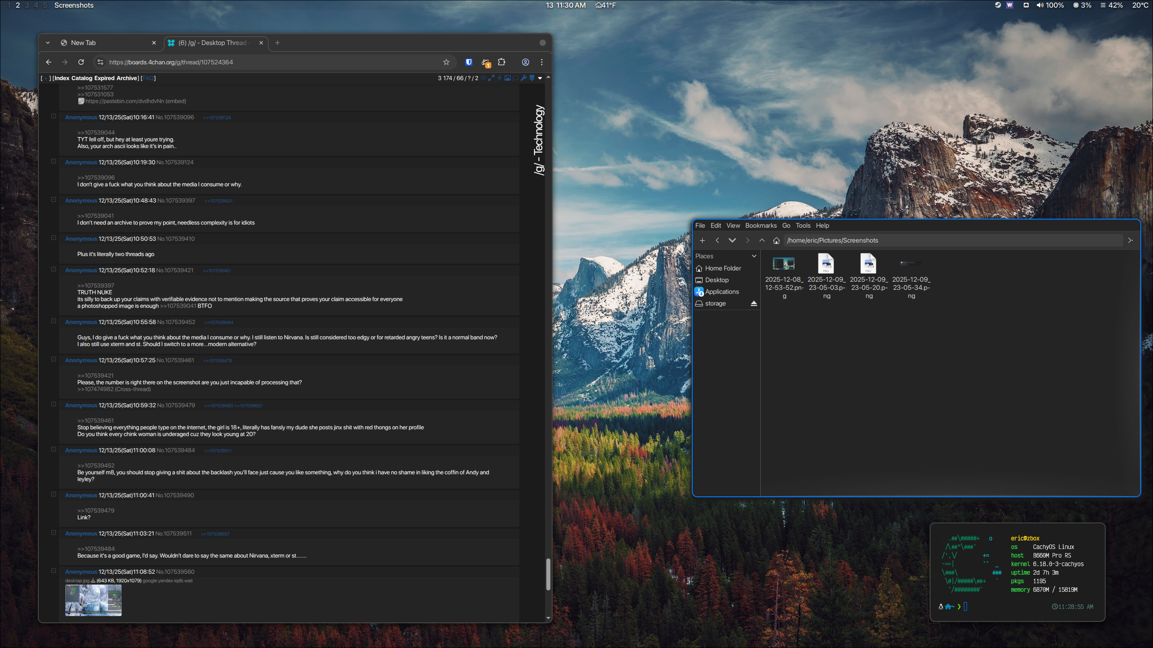Open the tab search chevron dropdown
Viewport: 1153px width, 648px height.
(48, 43)
